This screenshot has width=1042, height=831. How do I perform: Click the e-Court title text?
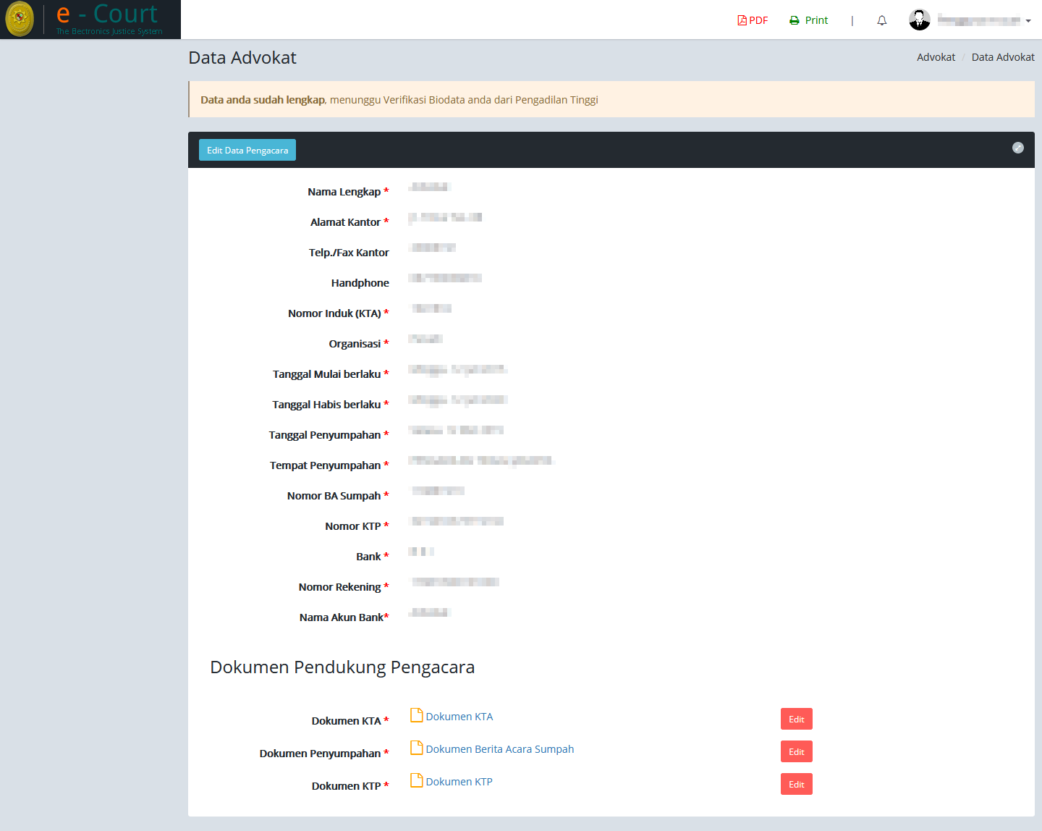107,14
